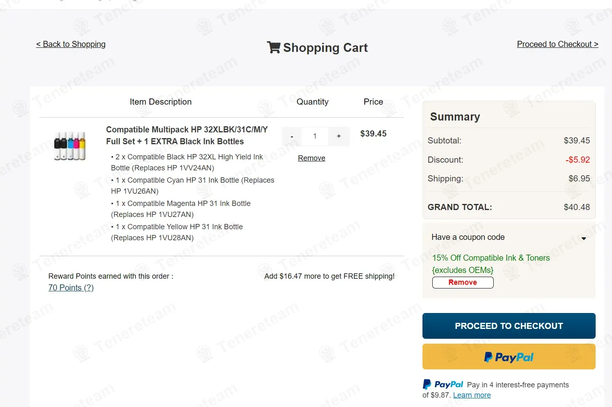This screenshot has width=612, height=407.
Task: Open the 70 Points reward link
Action: (71, 288)
